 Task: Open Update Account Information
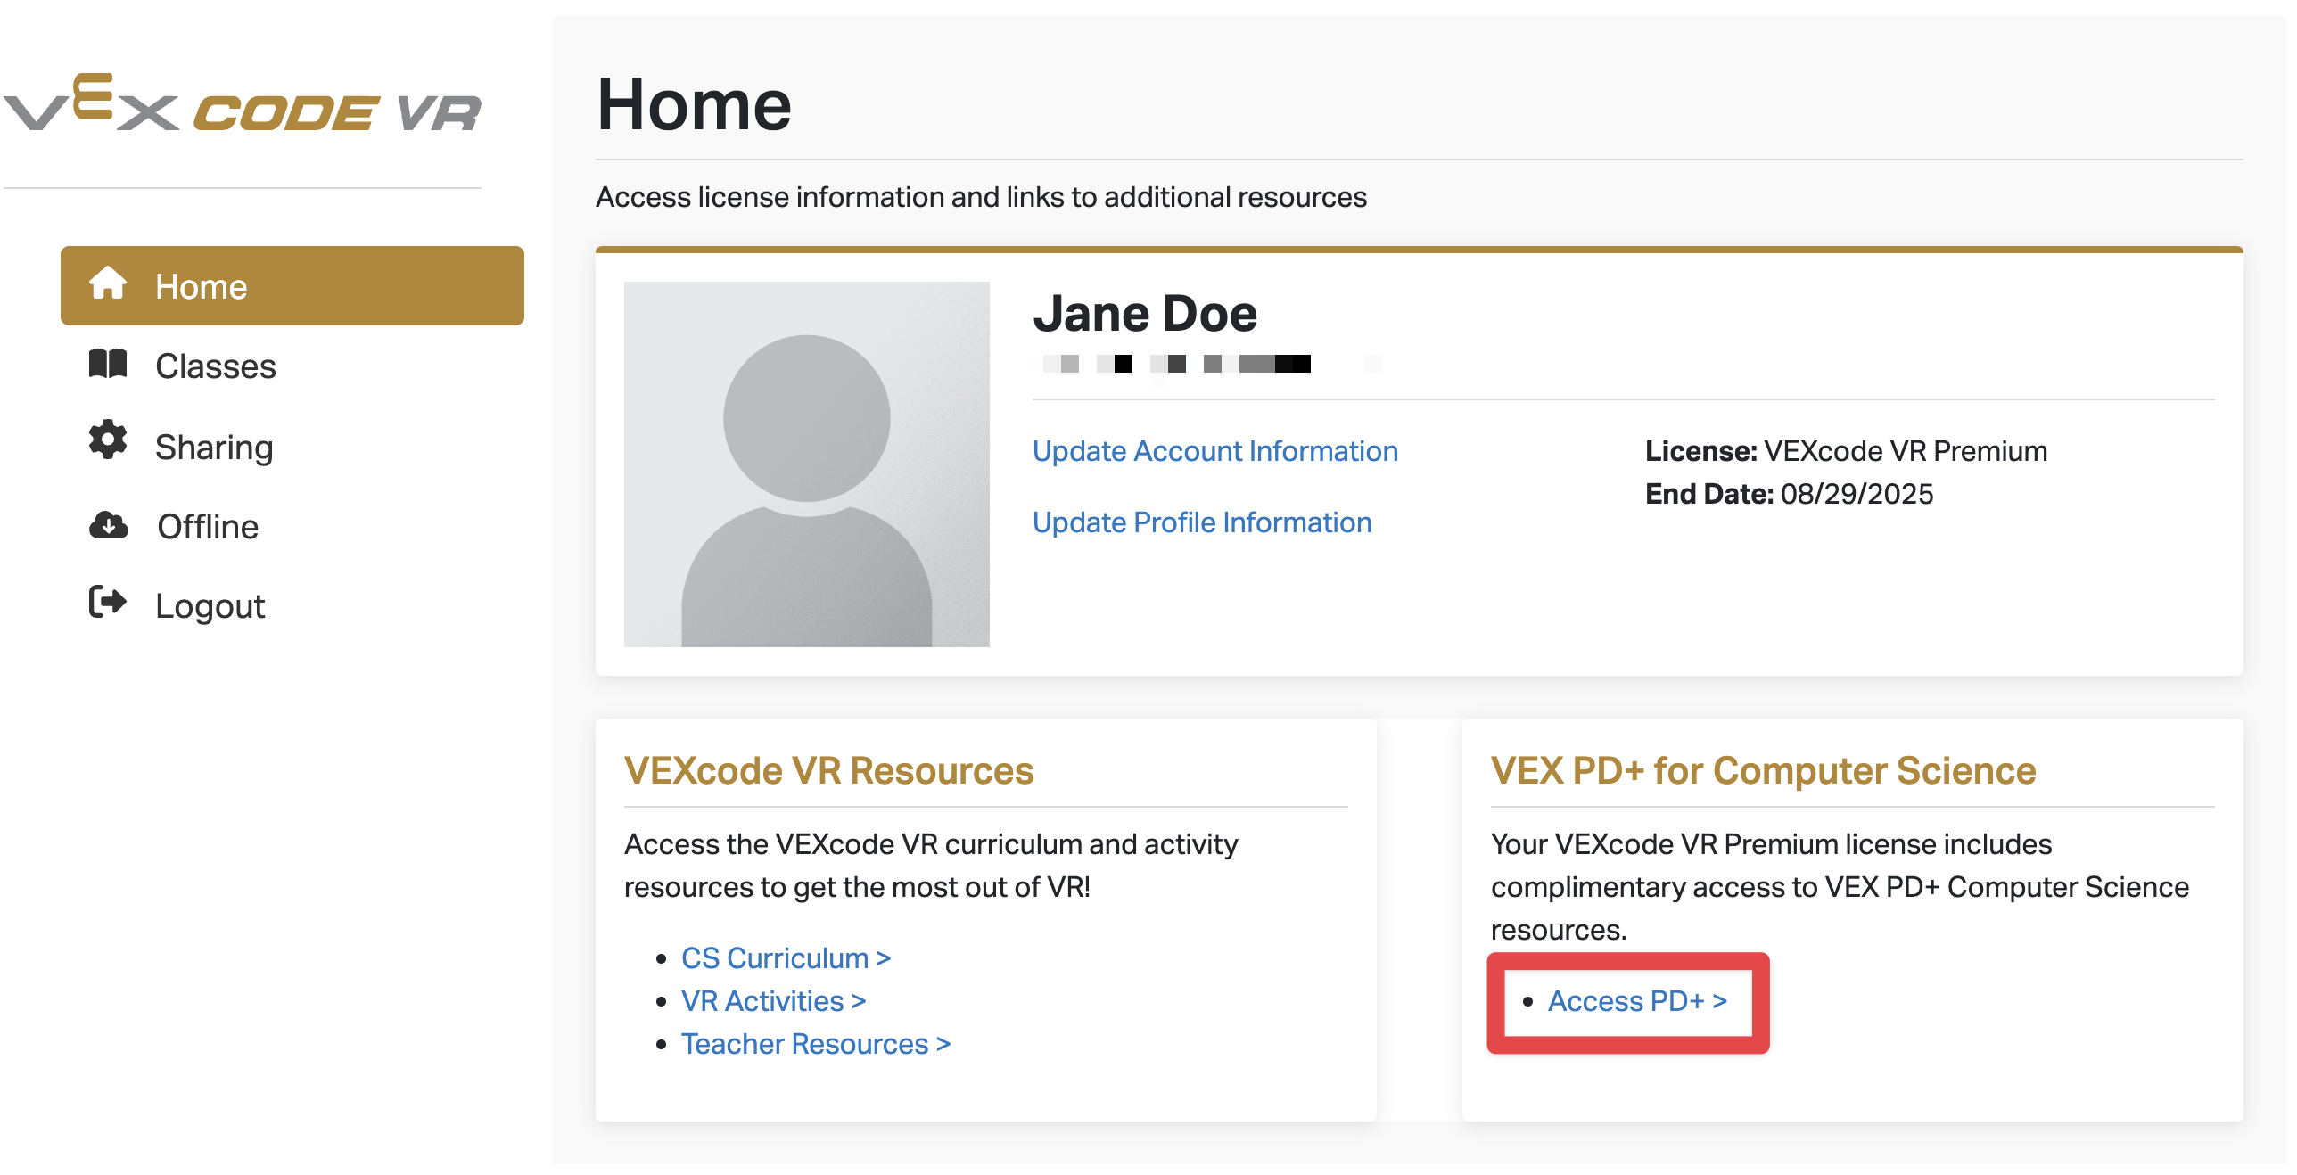1214,451
